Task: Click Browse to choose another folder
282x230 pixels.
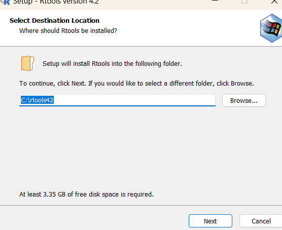Action: [x=244, y=100]
